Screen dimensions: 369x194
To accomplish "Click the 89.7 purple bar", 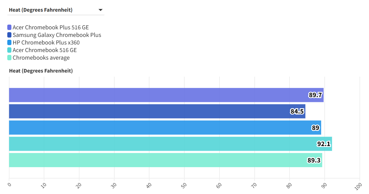I will (158, 95).
